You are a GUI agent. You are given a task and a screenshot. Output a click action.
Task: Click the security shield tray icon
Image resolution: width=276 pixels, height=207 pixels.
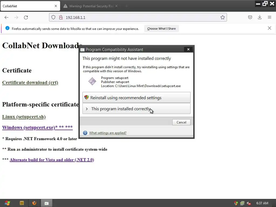point(236,203)
